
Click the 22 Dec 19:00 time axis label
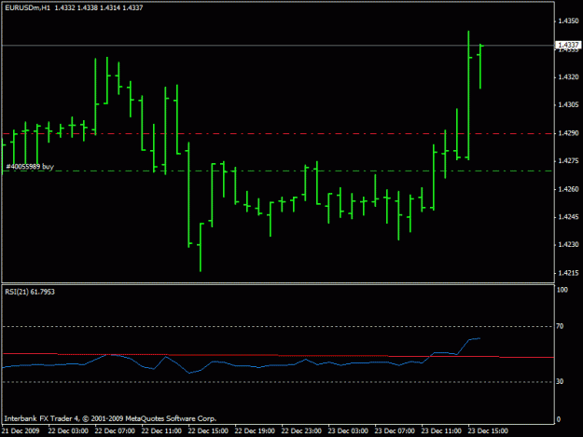click(255, 430)
